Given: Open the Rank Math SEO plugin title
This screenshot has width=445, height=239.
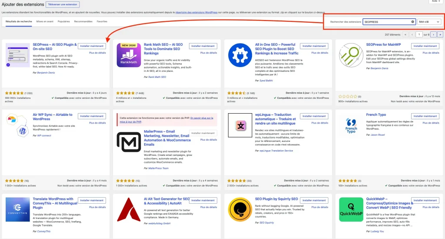Looking at the screenshot, I should (x=163, y=49).
